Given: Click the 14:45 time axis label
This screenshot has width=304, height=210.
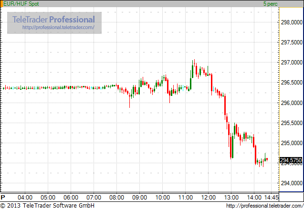Looking at the screenshot, I should [272, 198].
